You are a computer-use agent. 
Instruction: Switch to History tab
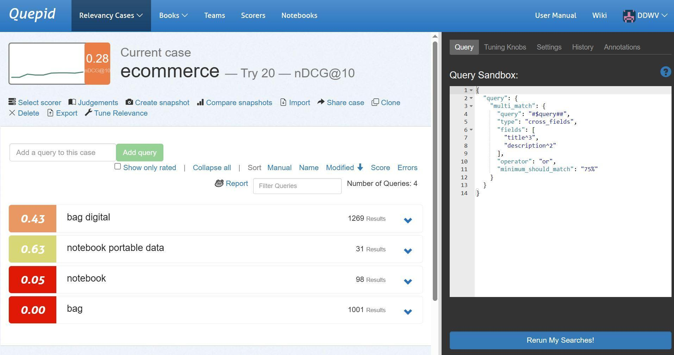tap(582, 47)
